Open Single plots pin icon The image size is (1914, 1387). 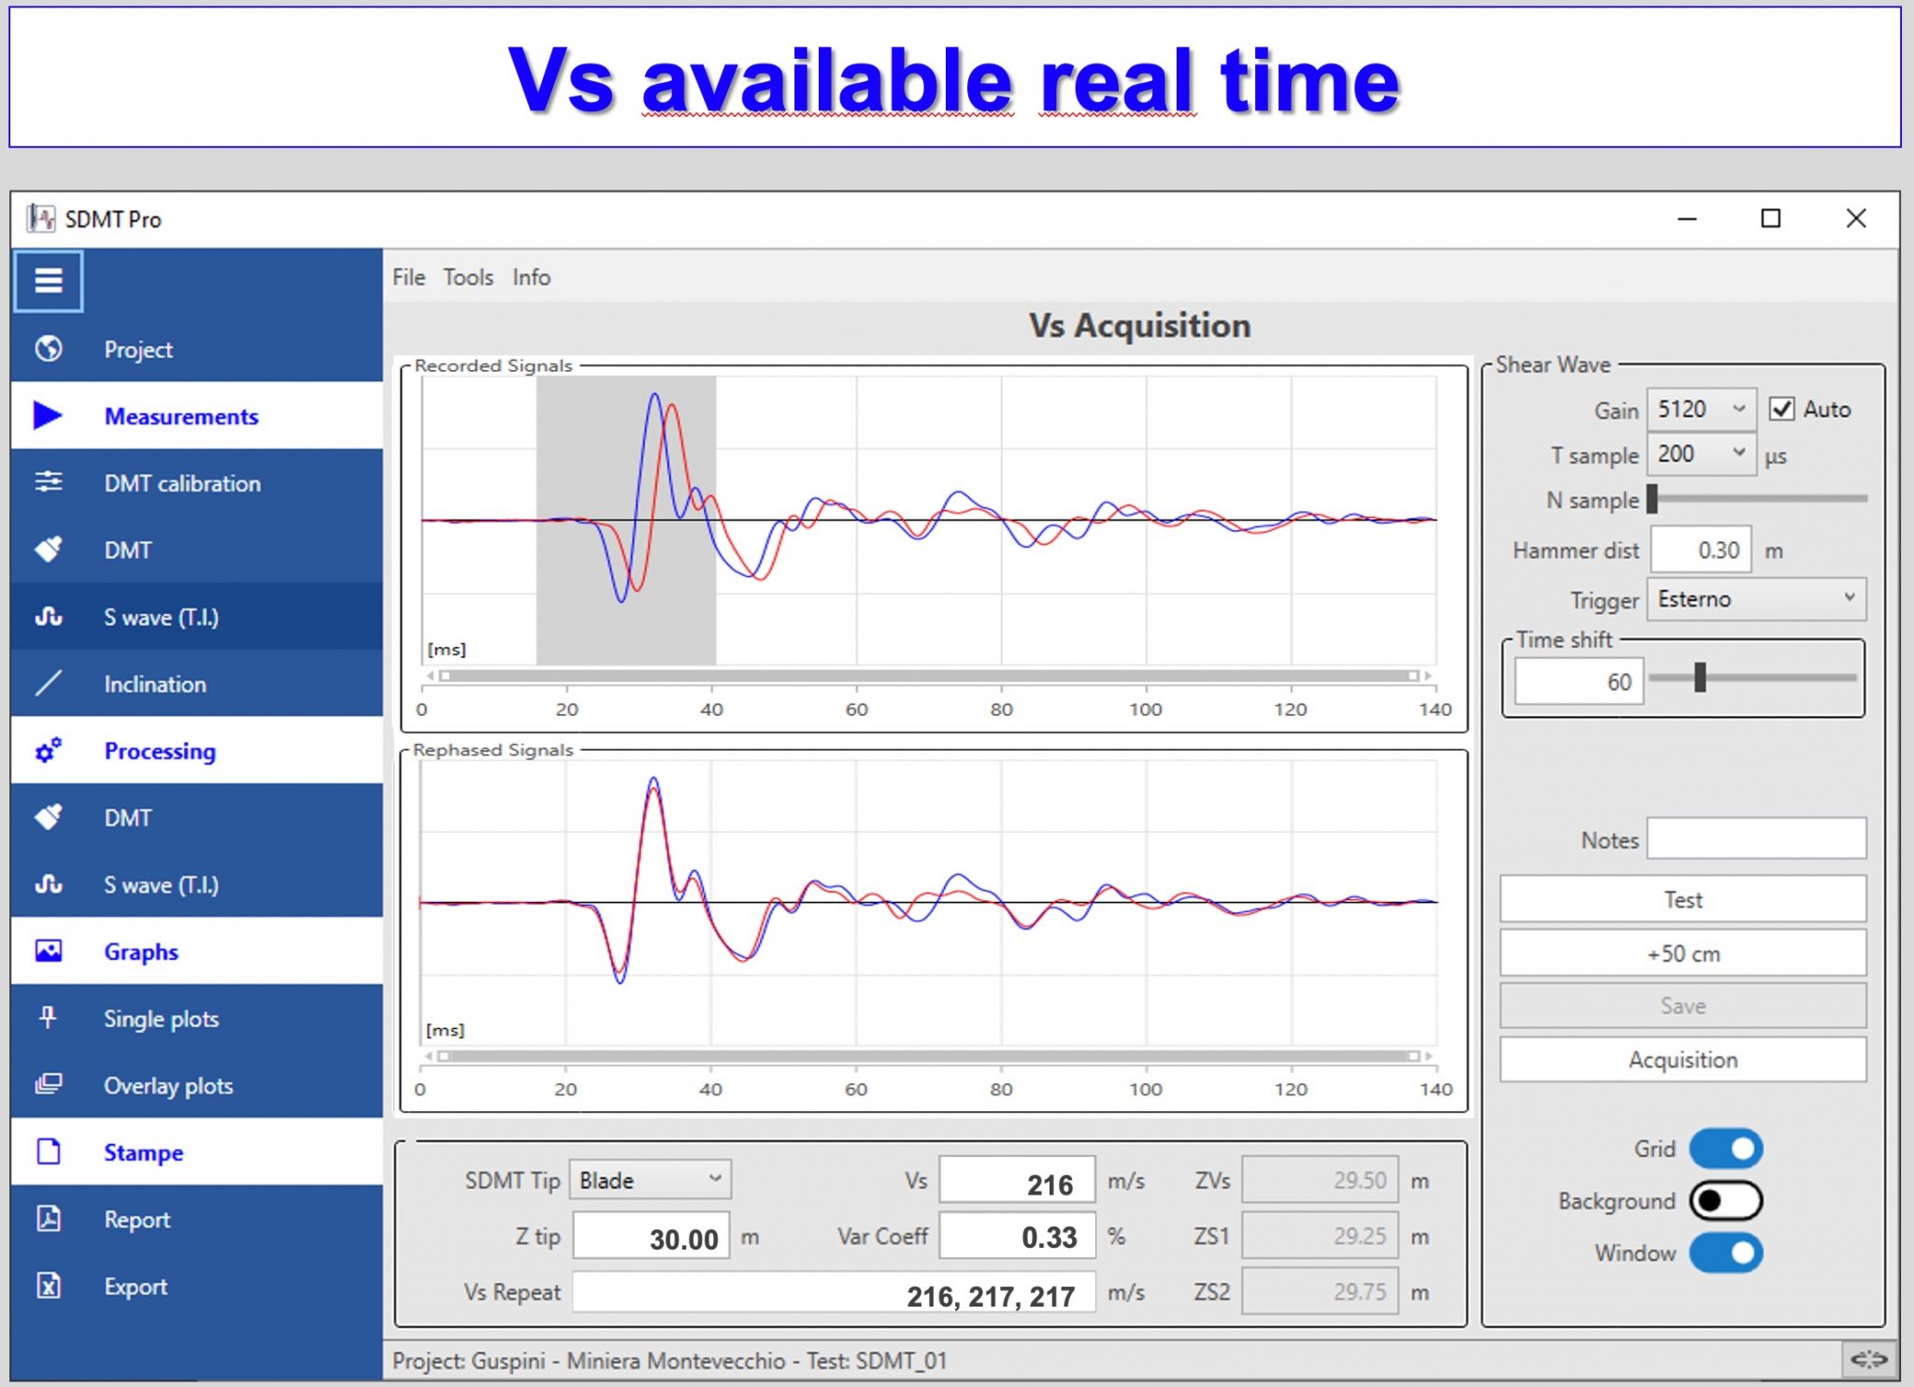click(49, 1017)
